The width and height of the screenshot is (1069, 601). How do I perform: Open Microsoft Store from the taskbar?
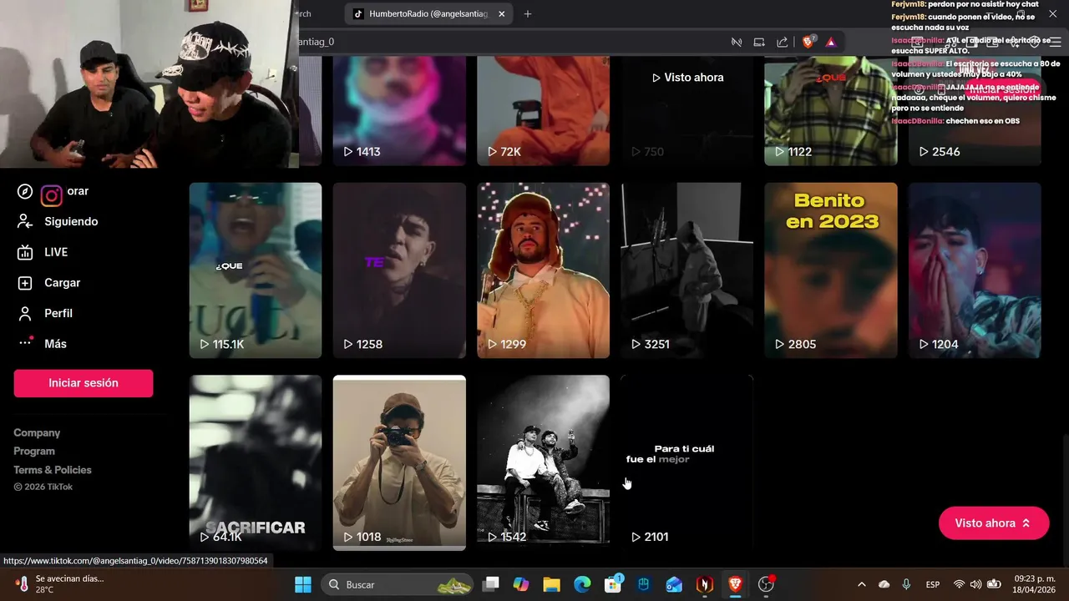pyautogui.click(x=613, y=584)
